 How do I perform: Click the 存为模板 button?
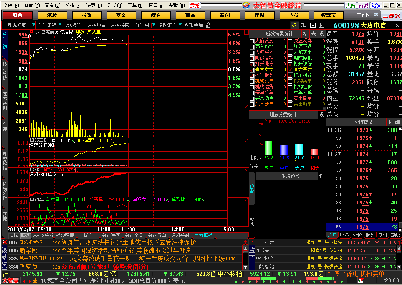[203, 235]
